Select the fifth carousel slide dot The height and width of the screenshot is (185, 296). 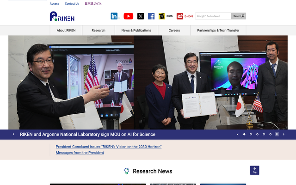click(x=271, y=134)
